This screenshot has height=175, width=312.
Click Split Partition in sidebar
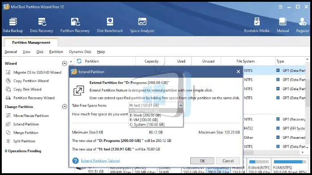[x=24, y=141]
